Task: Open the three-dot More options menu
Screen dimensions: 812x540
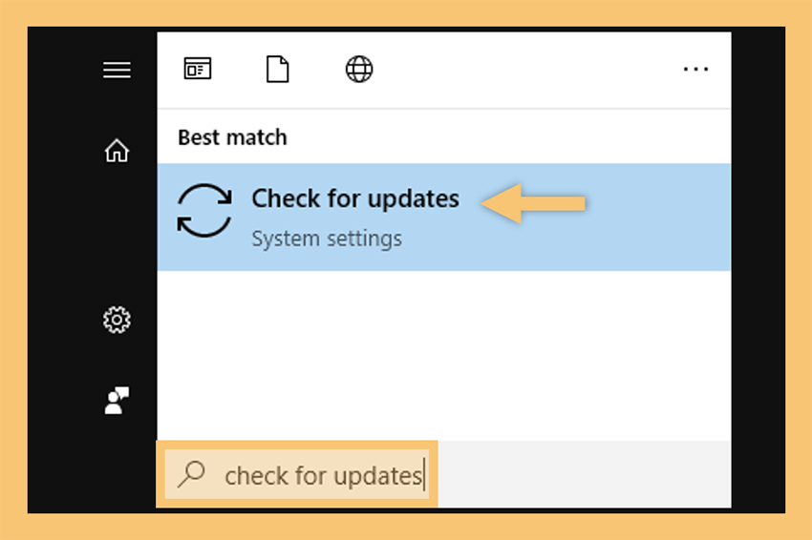Action: click(x=695, y=69)
